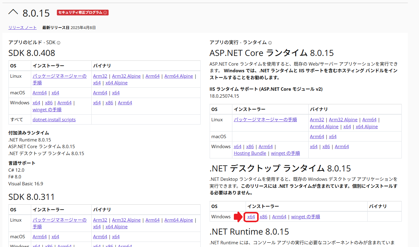Viewport: 419px width, 247px height.
Task: Download SDK 8.0.311 Linux Arm64 binary
Action: pos(152,220)
